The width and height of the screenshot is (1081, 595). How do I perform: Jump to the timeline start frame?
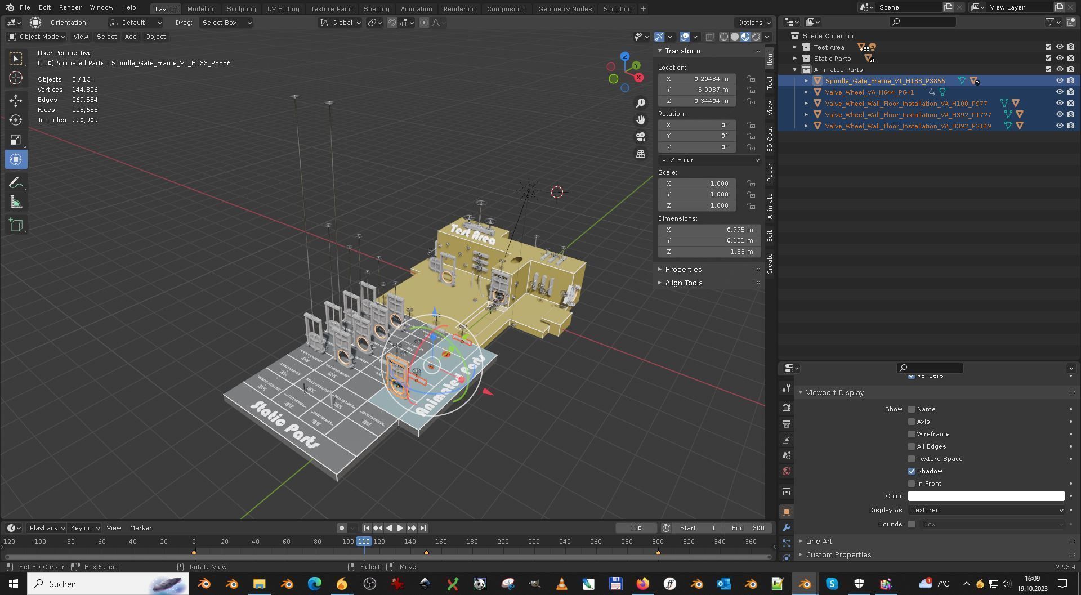click(x=367, y=528)
